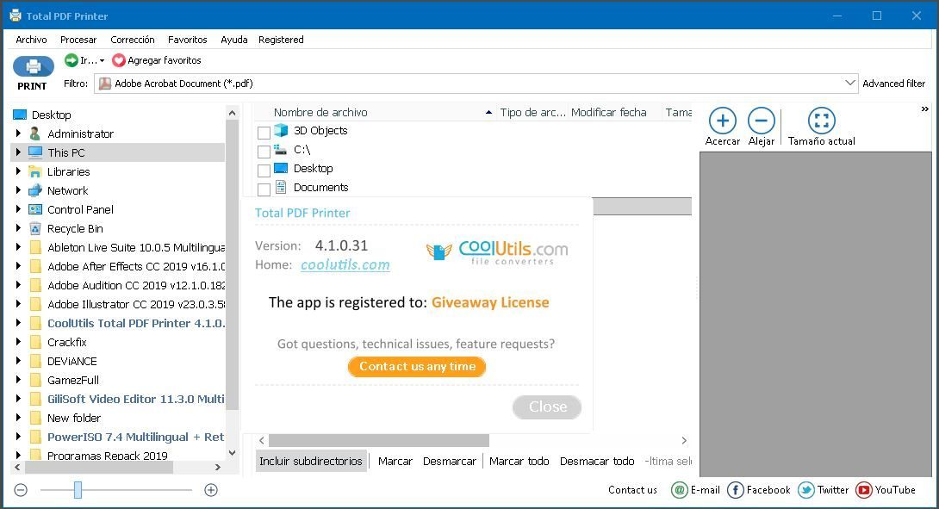Click the Agregar favoritos heart icon

119,60
